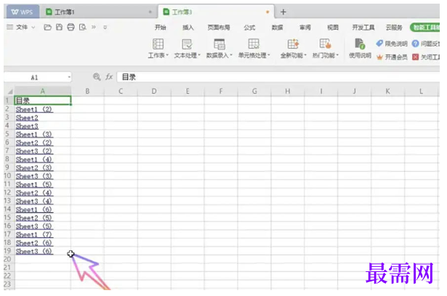Open the 审阅 ribbon tab
This screenshot has height=296, width=447.
(305, 28)
